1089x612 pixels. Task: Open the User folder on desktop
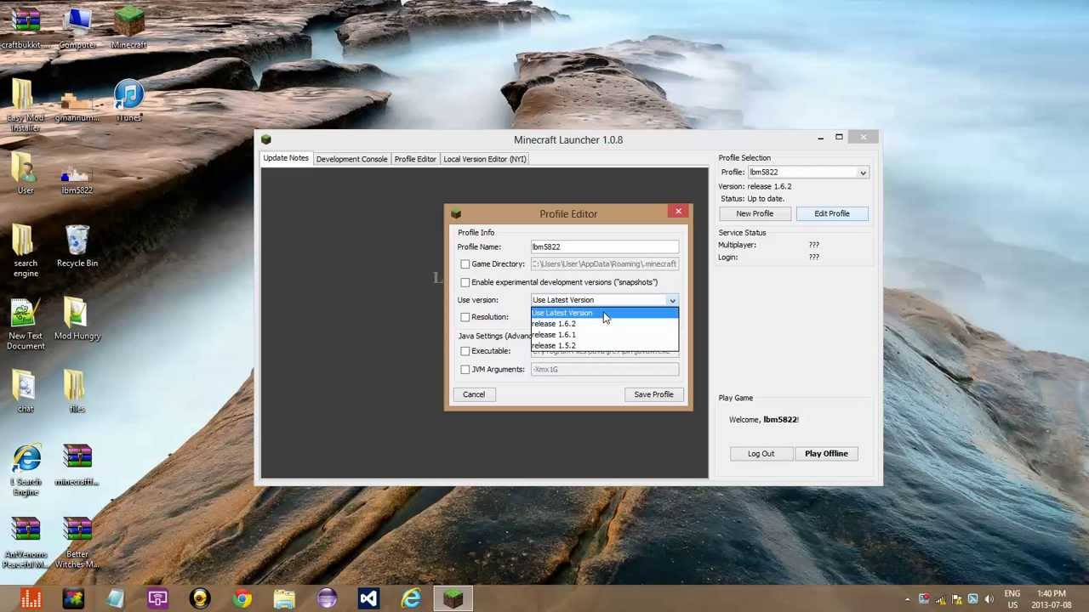(26, 174)
